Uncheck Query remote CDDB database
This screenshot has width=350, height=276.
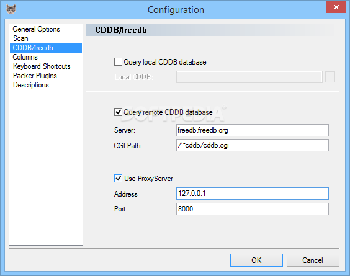coord(118,112)
